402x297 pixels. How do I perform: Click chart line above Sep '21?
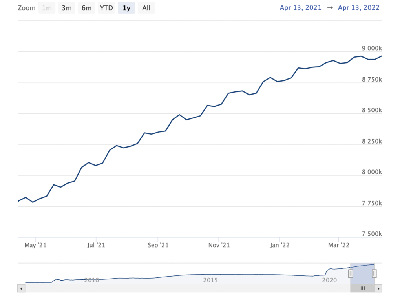pos(158,132)
